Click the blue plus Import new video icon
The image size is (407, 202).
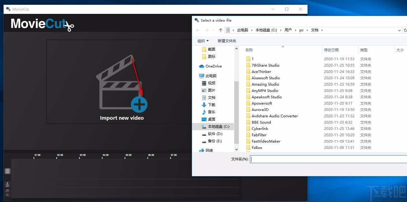tap(139, 105)
